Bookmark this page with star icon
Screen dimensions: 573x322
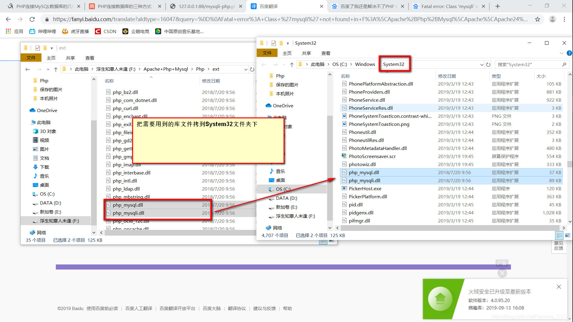coord(537,19)
